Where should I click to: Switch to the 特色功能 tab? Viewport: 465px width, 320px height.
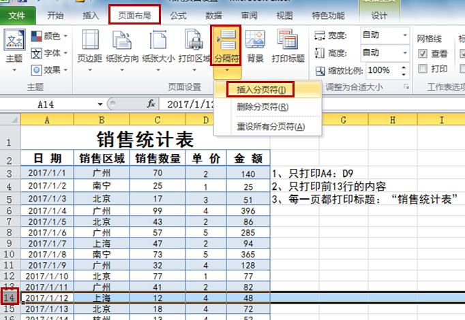tap(328, 16)
